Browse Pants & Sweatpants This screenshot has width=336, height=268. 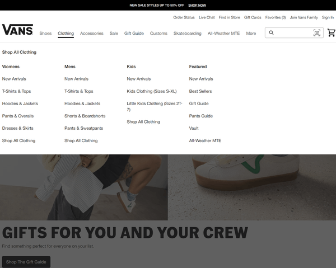pos(84,128)
